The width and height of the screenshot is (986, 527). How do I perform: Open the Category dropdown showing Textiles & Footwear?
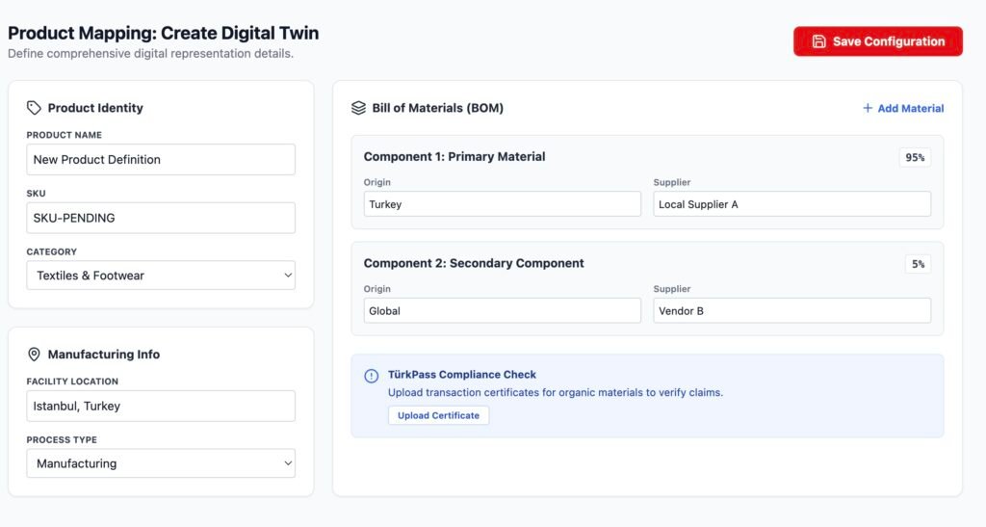tap(161, 276)
